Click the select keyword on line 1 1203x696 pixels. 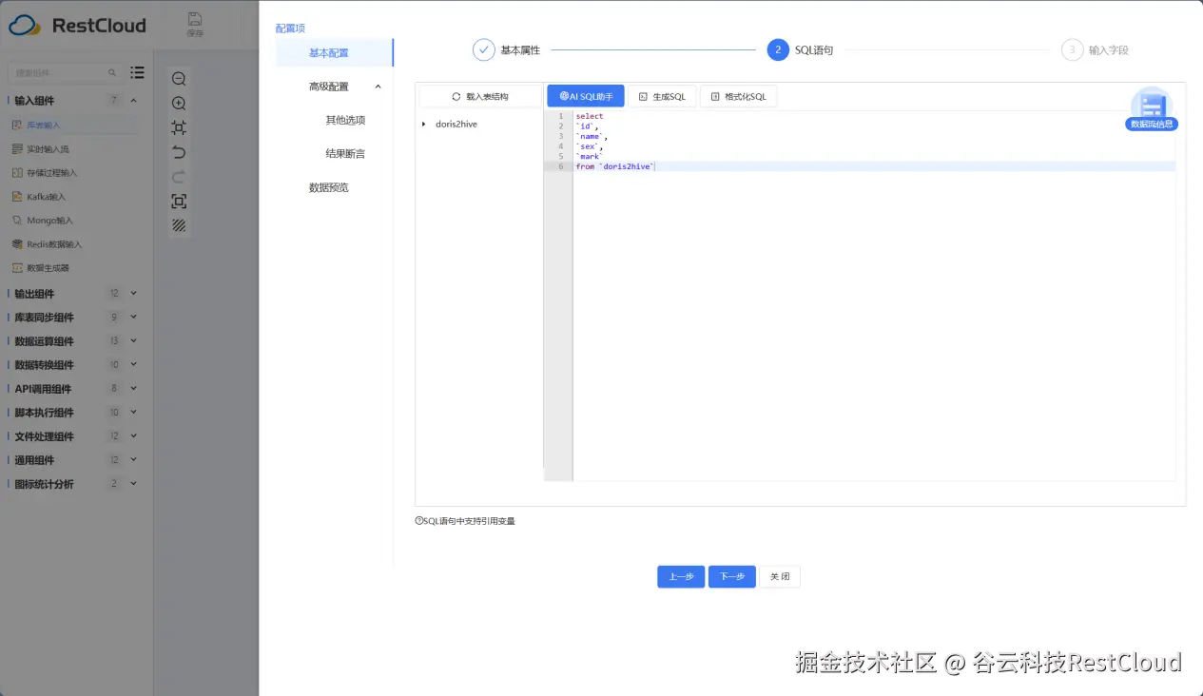[590, 116]
